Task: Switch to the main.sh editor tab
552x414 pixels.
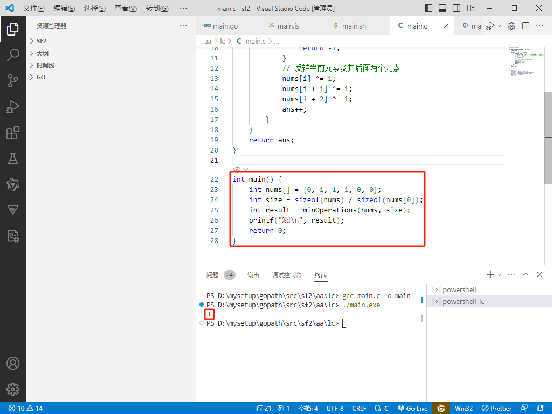Action: pyautogui.click(x=357, y=26)
